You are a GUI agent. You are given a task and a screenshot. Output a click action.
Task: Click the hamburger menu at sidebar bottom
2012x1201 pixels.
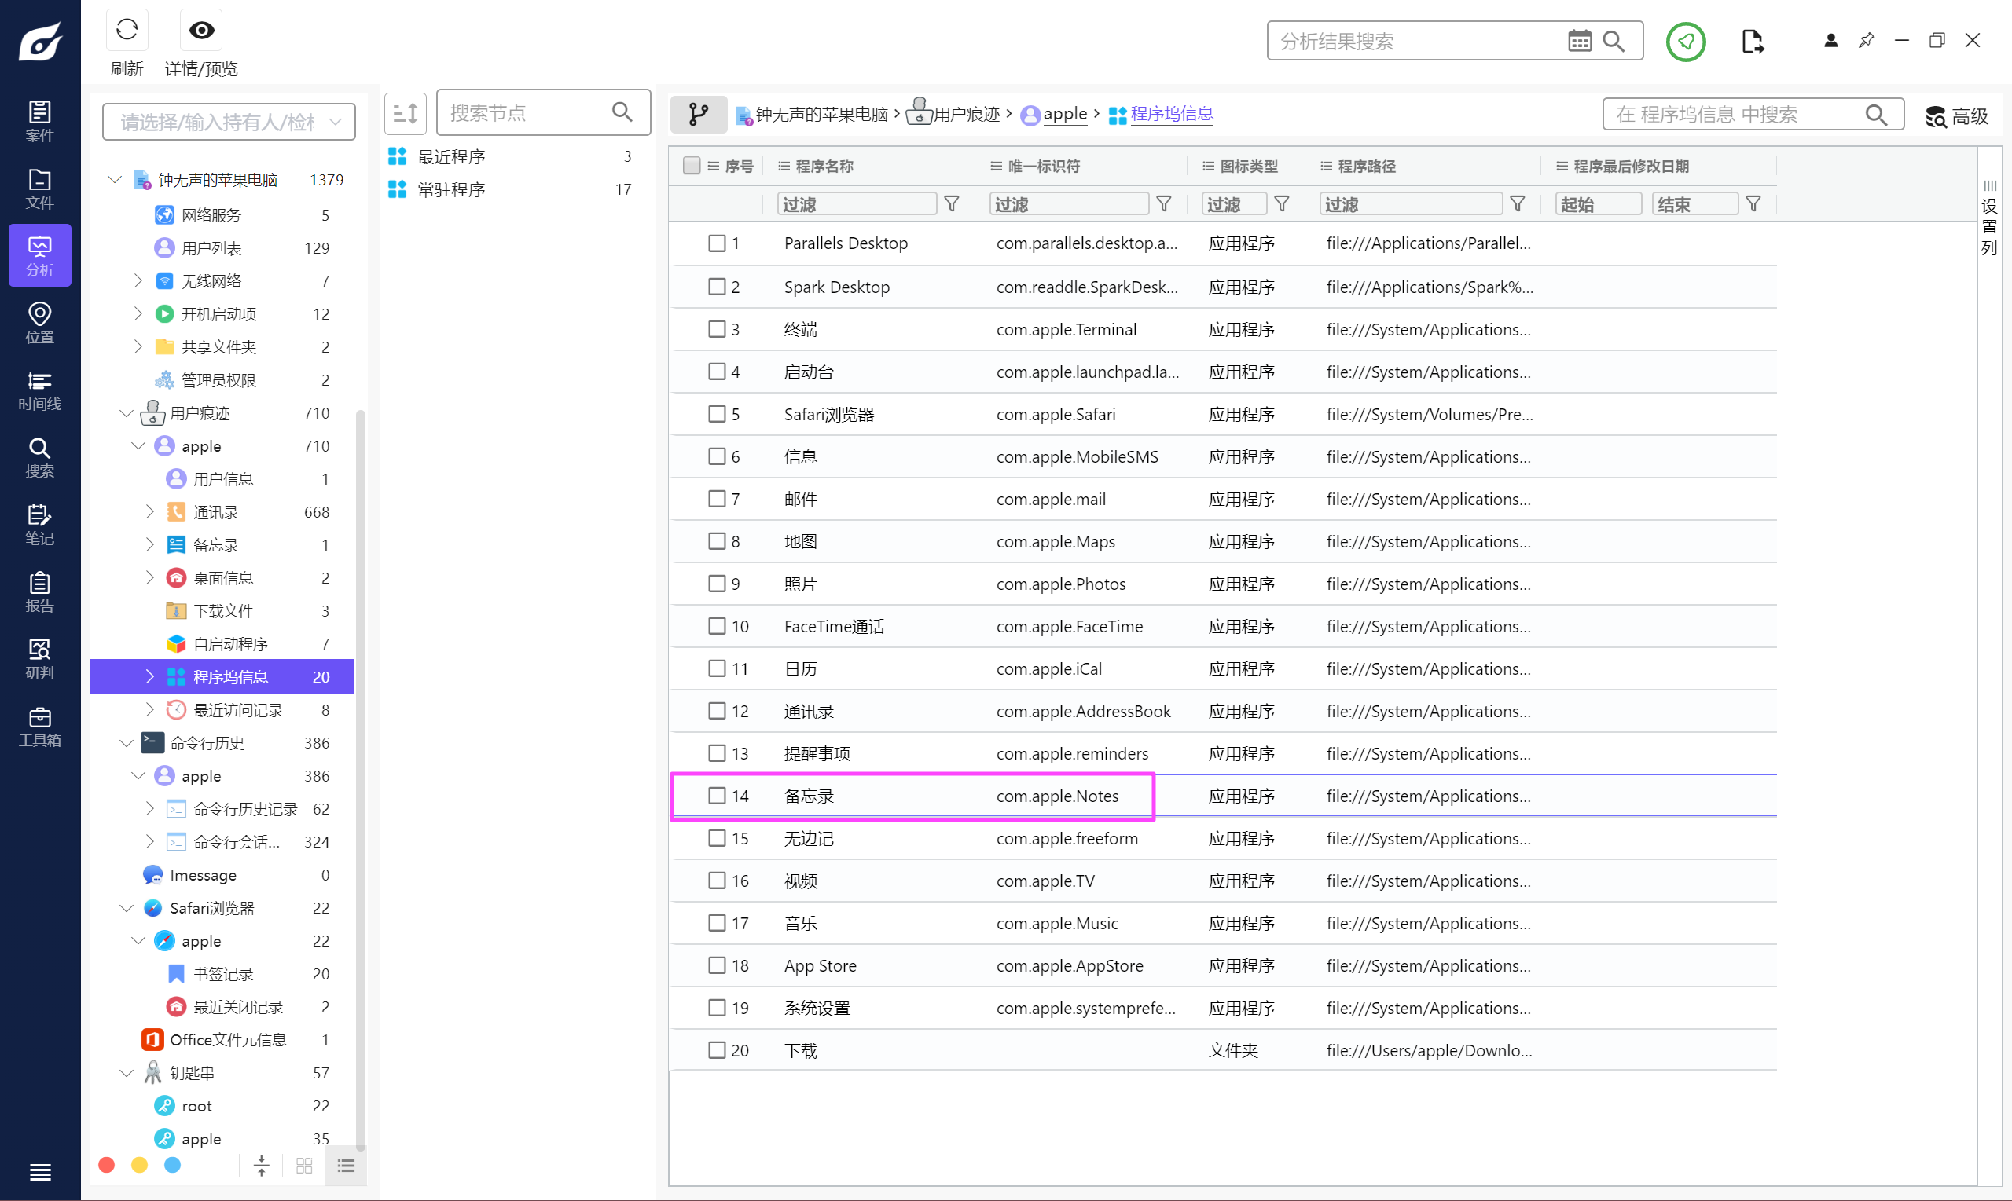pyautogui.click(x=39, y=1171)
